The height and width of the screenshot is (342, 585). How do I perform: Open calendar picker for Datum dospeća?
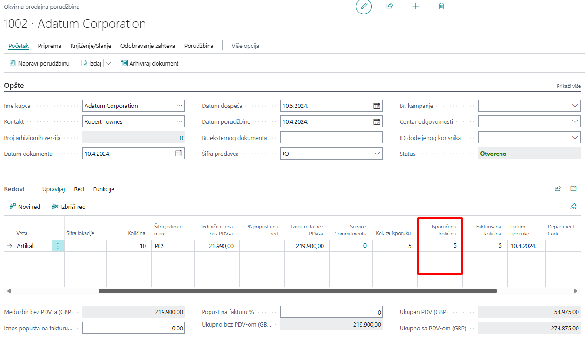coord(376,106)
